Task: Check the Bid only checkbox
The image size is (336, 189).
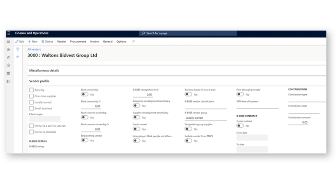Action: pyautogui.click(x=31, y=90)
